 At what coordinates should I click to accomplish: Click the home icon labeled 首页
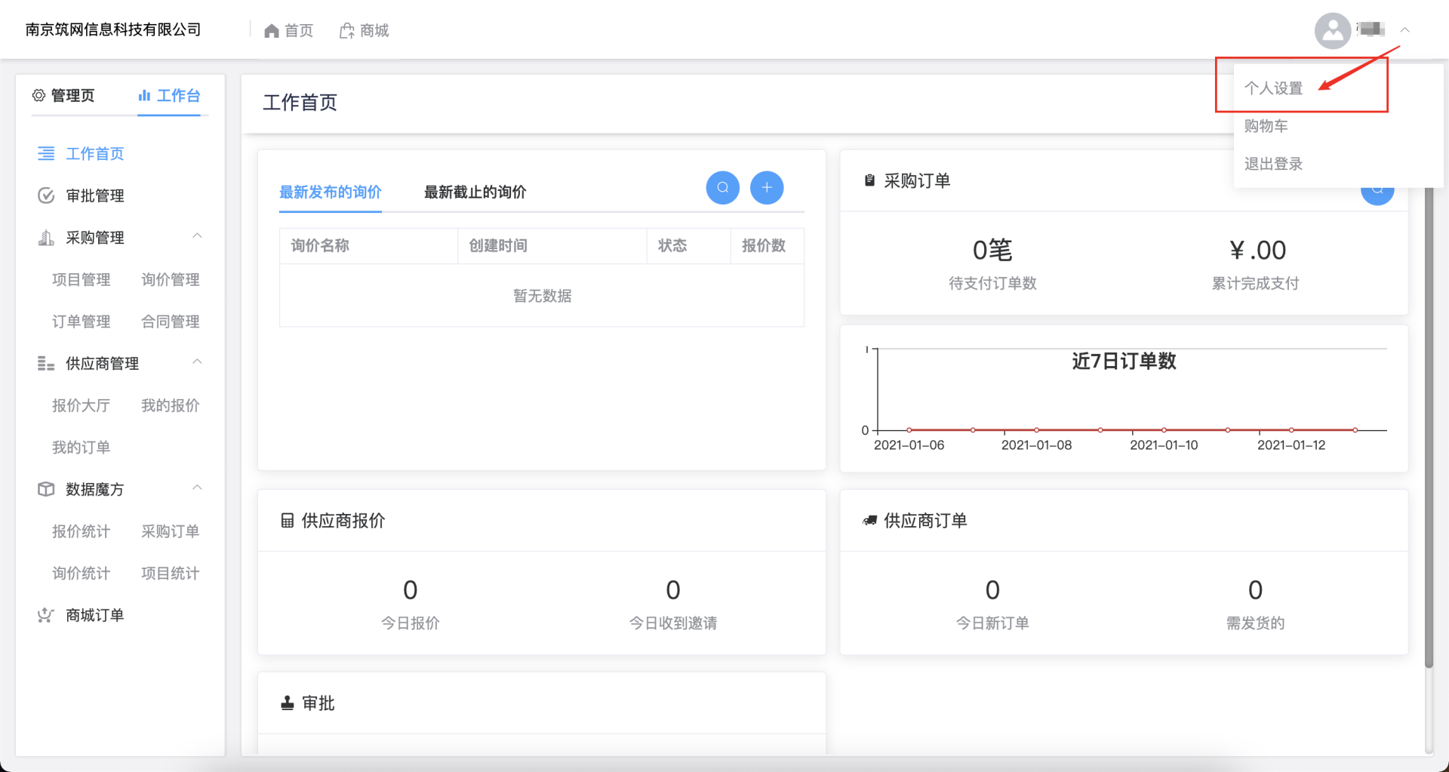pyautogui.click(x=272, y=31)
